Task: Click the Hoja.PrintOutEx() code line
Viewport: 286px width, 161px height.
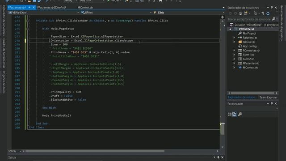Action: click(x=57, y=115)
